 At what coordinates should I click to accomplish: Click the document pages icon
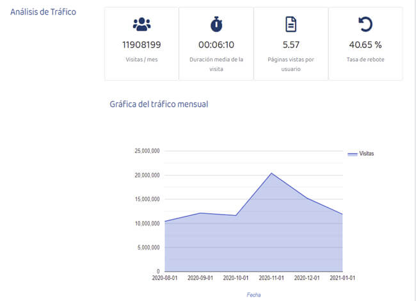pyautogui.click(x=291, y=24)
